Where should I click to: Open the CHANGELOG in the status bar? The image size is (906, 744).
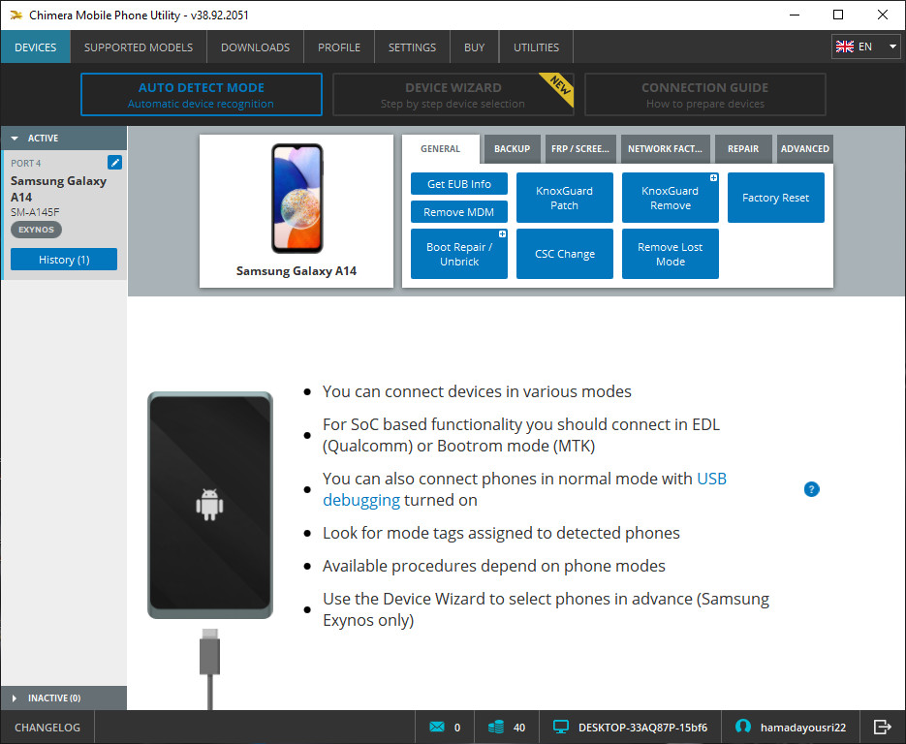(x=47, y=728)
